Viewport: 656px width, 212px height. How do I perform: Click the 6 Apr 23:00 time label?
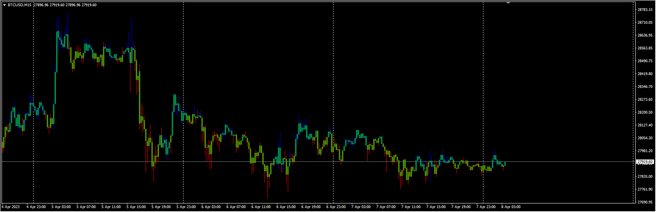(x=336, y=207)
